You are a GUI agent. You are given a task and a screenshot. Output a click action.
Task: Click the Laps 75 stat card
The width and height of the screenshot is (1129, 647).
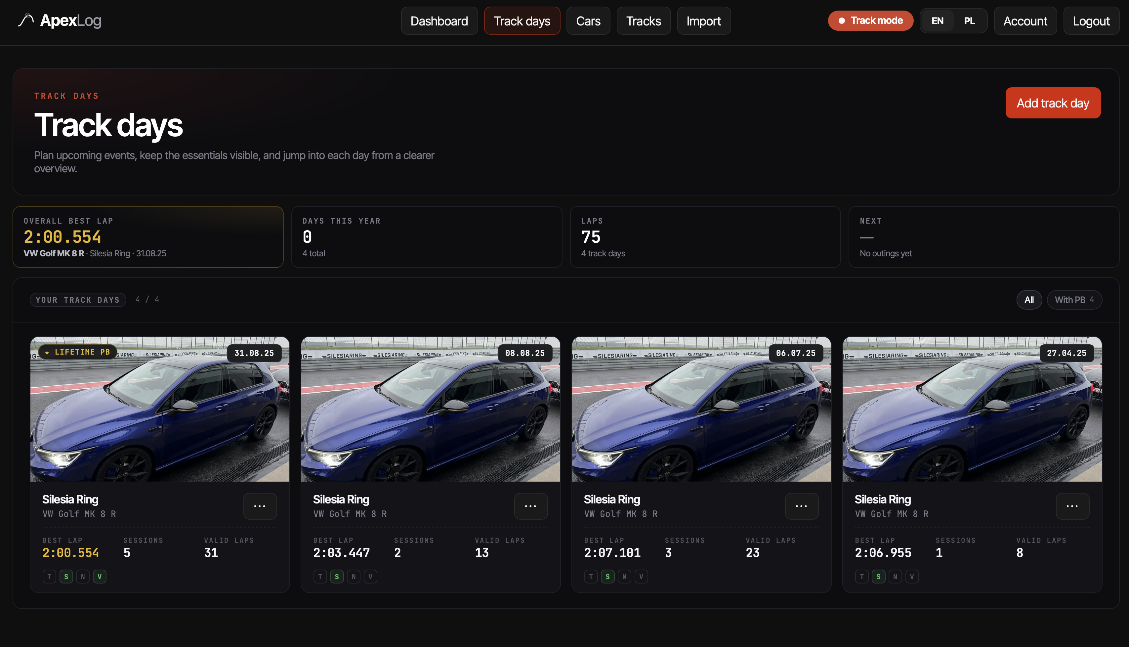point(705,237)
